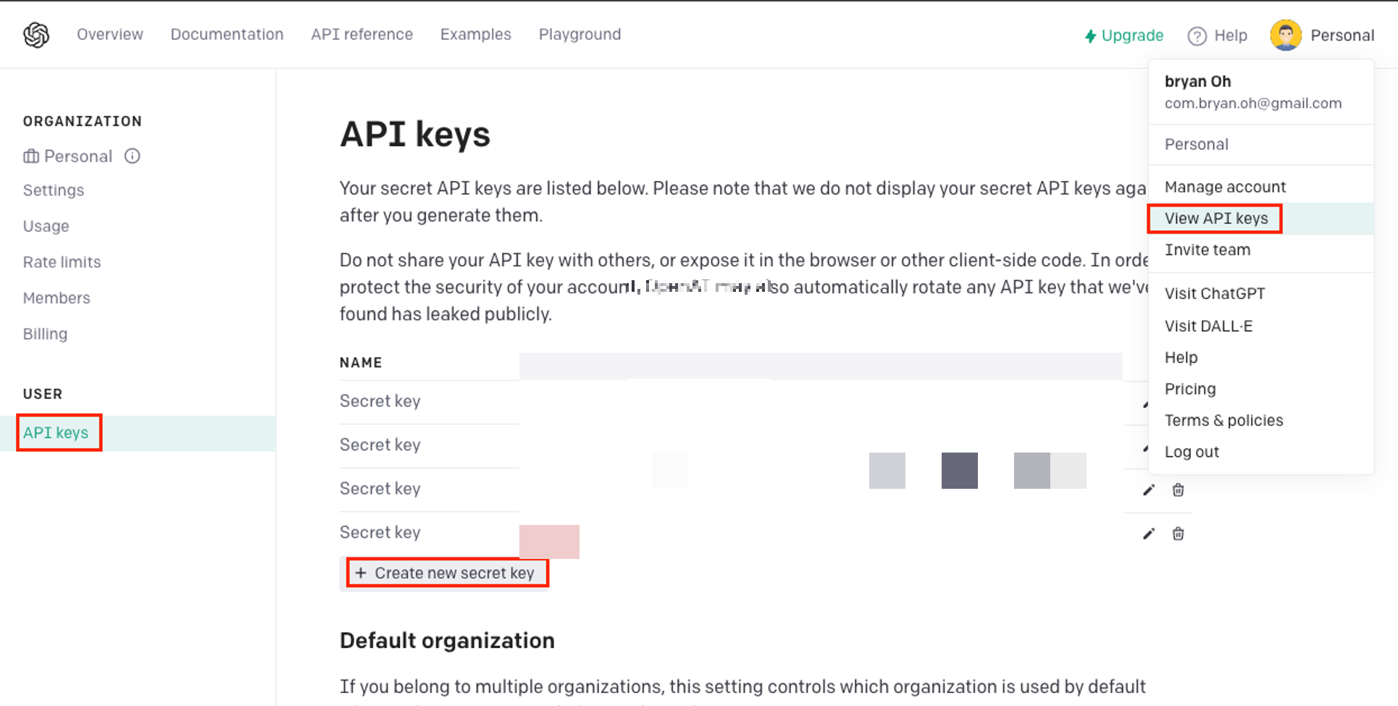The width and height of the screenshot is (1398, 706).
Task: Choose Log out from the menu
Action: [x=1261, y=452]
